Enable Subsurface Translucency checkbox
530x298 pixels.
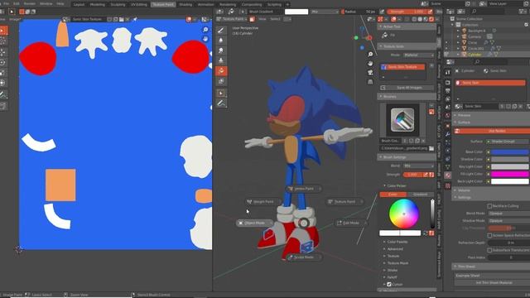coord(489,250)
